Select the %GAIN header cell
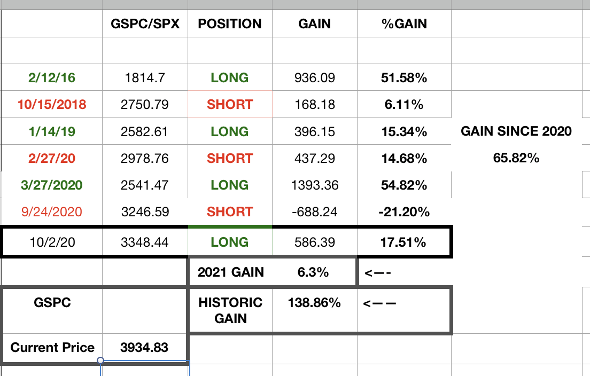Image resolution: width=590 pixels, height=376 pixels. tap(404, 23)
